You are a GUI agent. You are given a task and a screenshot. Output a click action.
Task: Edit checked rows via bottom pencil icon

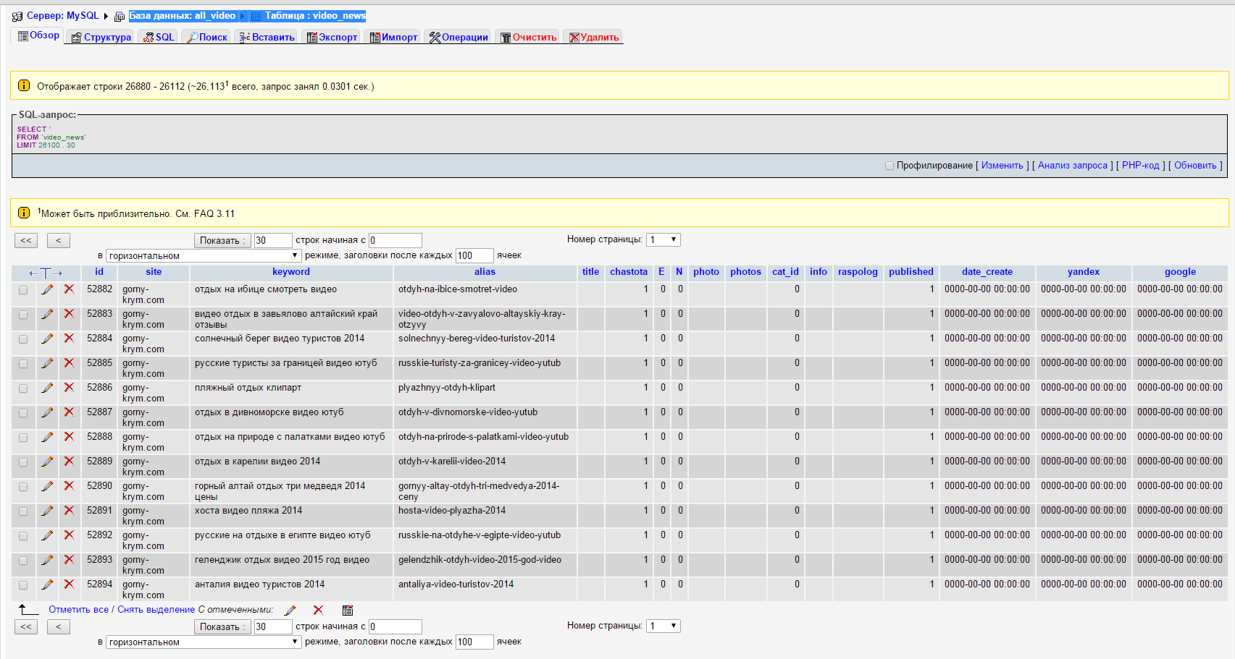(x=290, y=611)
